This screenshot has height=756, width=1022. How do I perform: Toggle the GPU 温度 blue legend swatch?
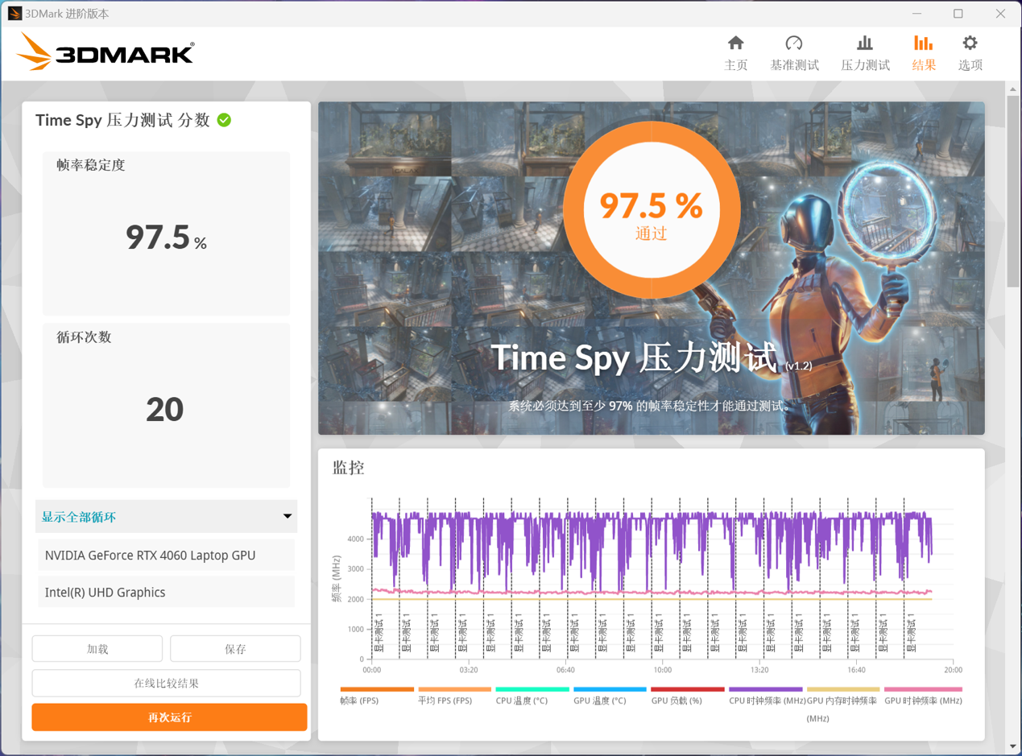point(610,690)
